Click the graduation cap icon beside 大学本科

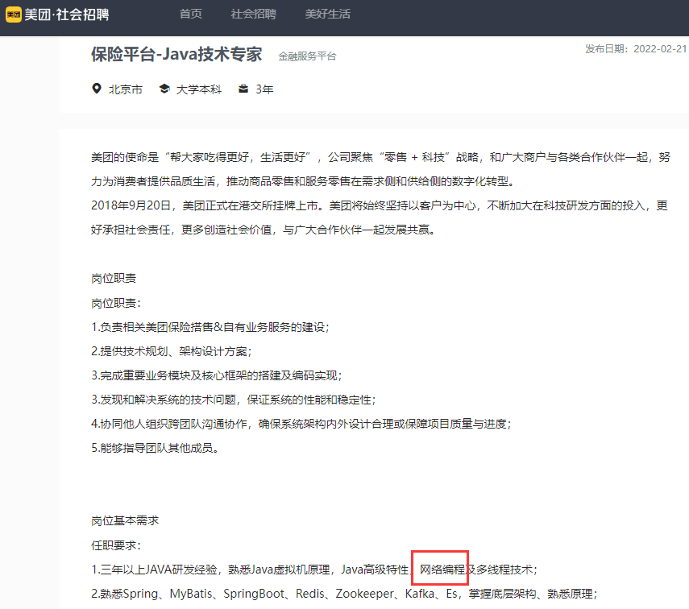tap(164, 89)
